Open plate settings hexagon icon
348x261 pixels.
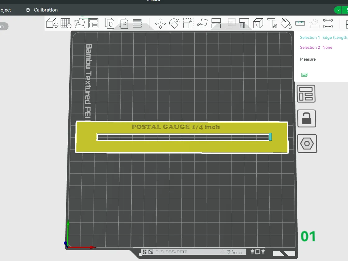point(307,144)
